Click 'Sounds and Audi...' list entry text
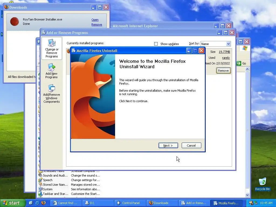Viewport: 276px width, 207px height. 55,175
